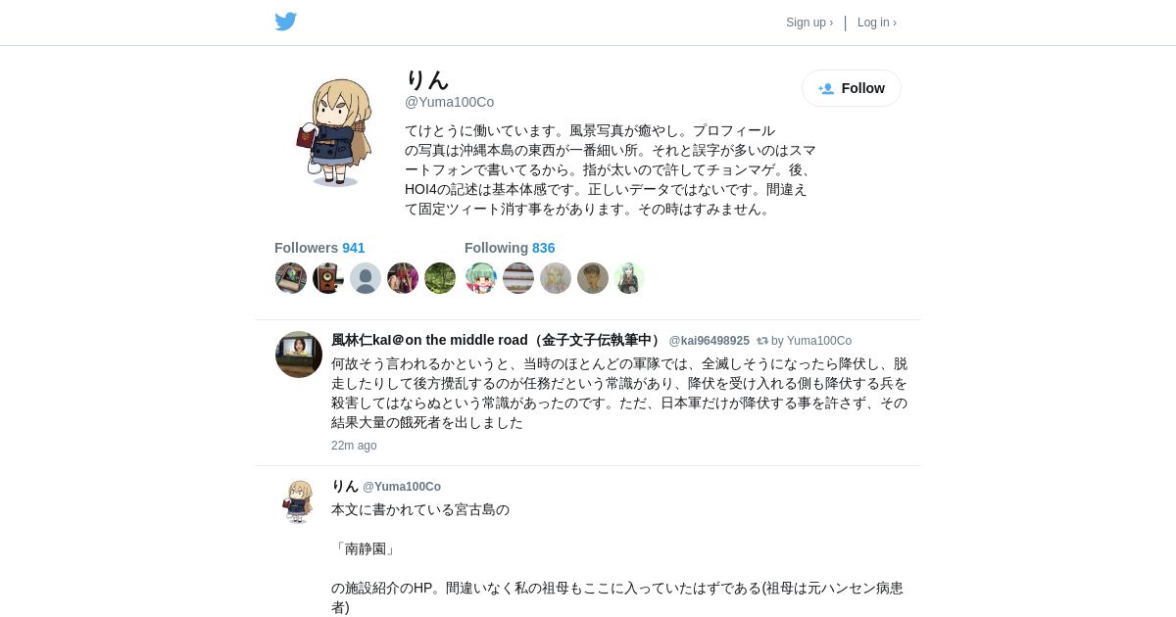Click the second striped following avatar

518,278
